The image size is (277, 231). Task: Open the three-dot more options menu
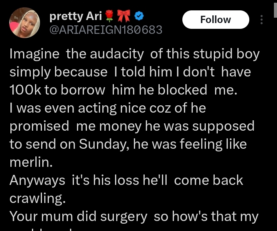[x=262, y=20]
